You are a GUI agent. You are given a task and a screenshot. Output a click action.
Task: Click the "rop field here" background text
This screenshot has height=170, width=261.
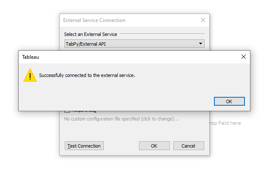tap(226, 123)
